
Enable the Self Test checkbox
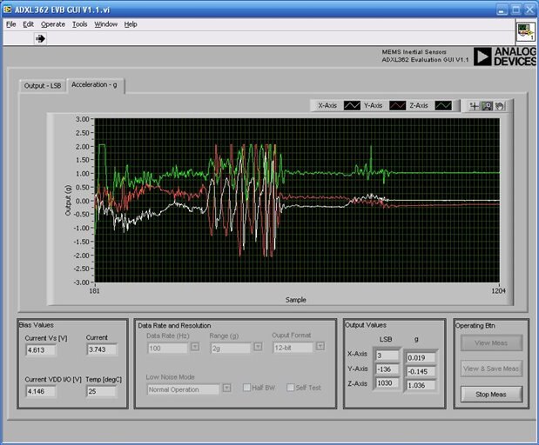290,388
